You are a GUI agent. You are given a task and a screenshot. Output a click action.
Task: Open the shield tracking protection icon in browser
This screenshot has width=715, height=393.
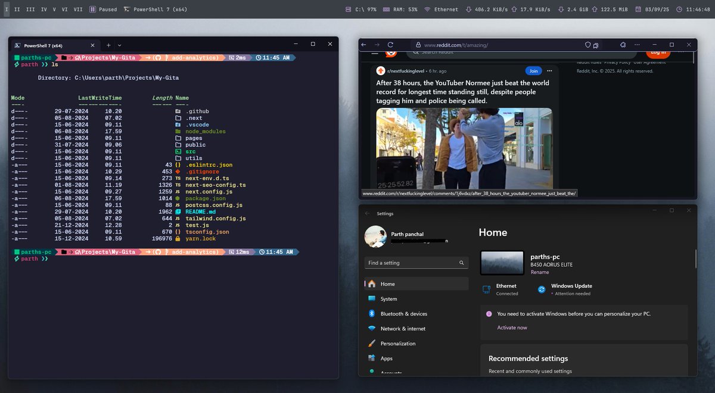[x=587, y=45]
